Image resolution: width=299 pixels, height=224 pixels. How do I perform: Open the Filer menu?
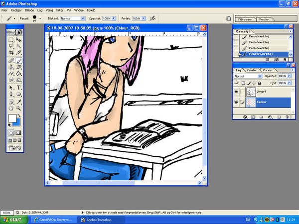click(4, 10)
